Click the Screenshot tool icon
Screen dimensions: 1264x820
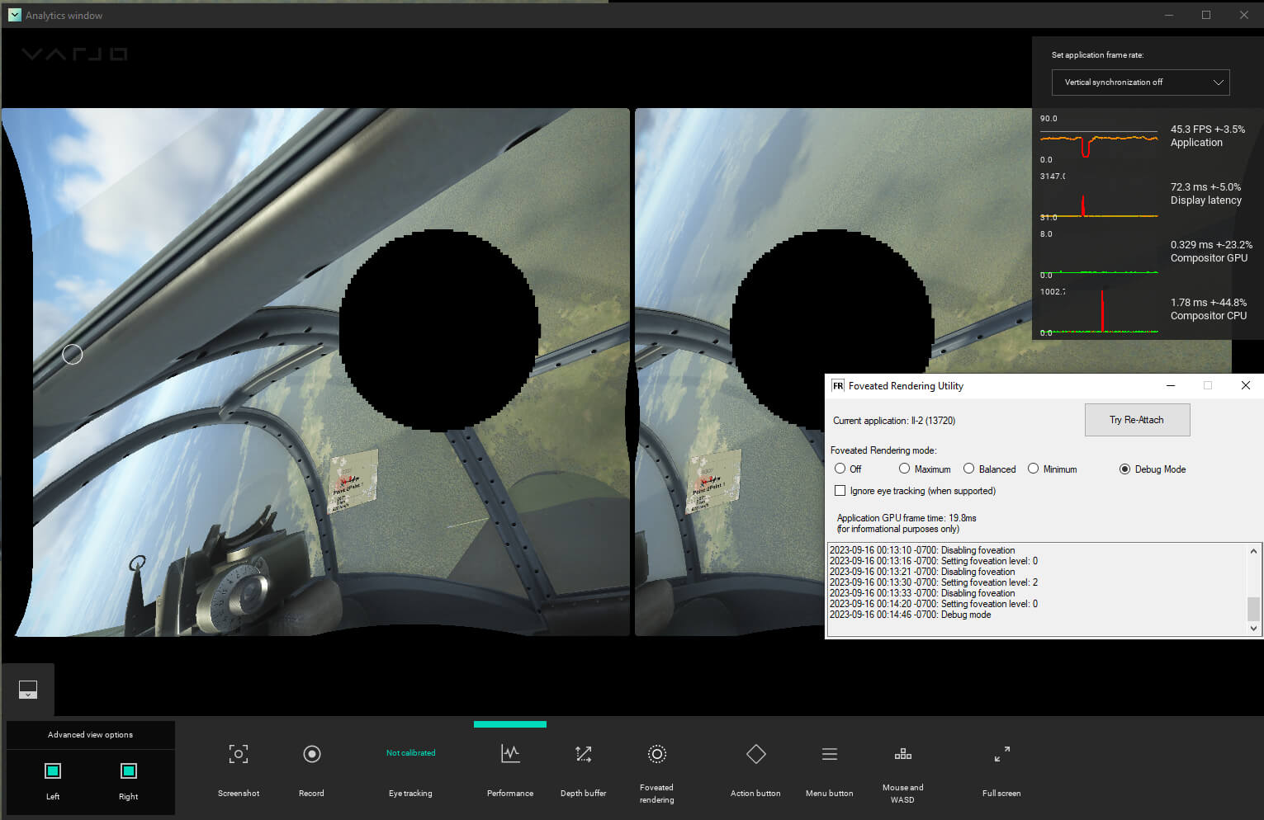coord(239,754)
